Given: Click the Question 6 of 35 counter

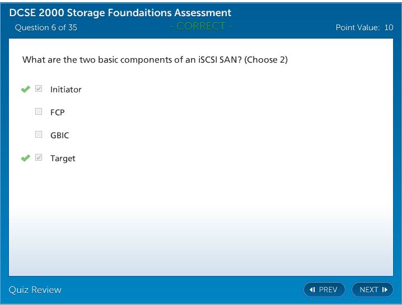Looking at the screenshot, I should [46, 27].
